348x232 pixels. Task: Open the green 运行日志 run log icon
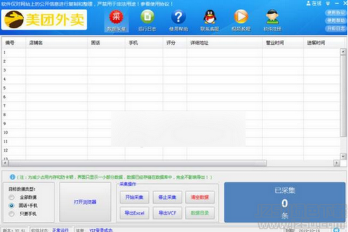coord(147,21)
